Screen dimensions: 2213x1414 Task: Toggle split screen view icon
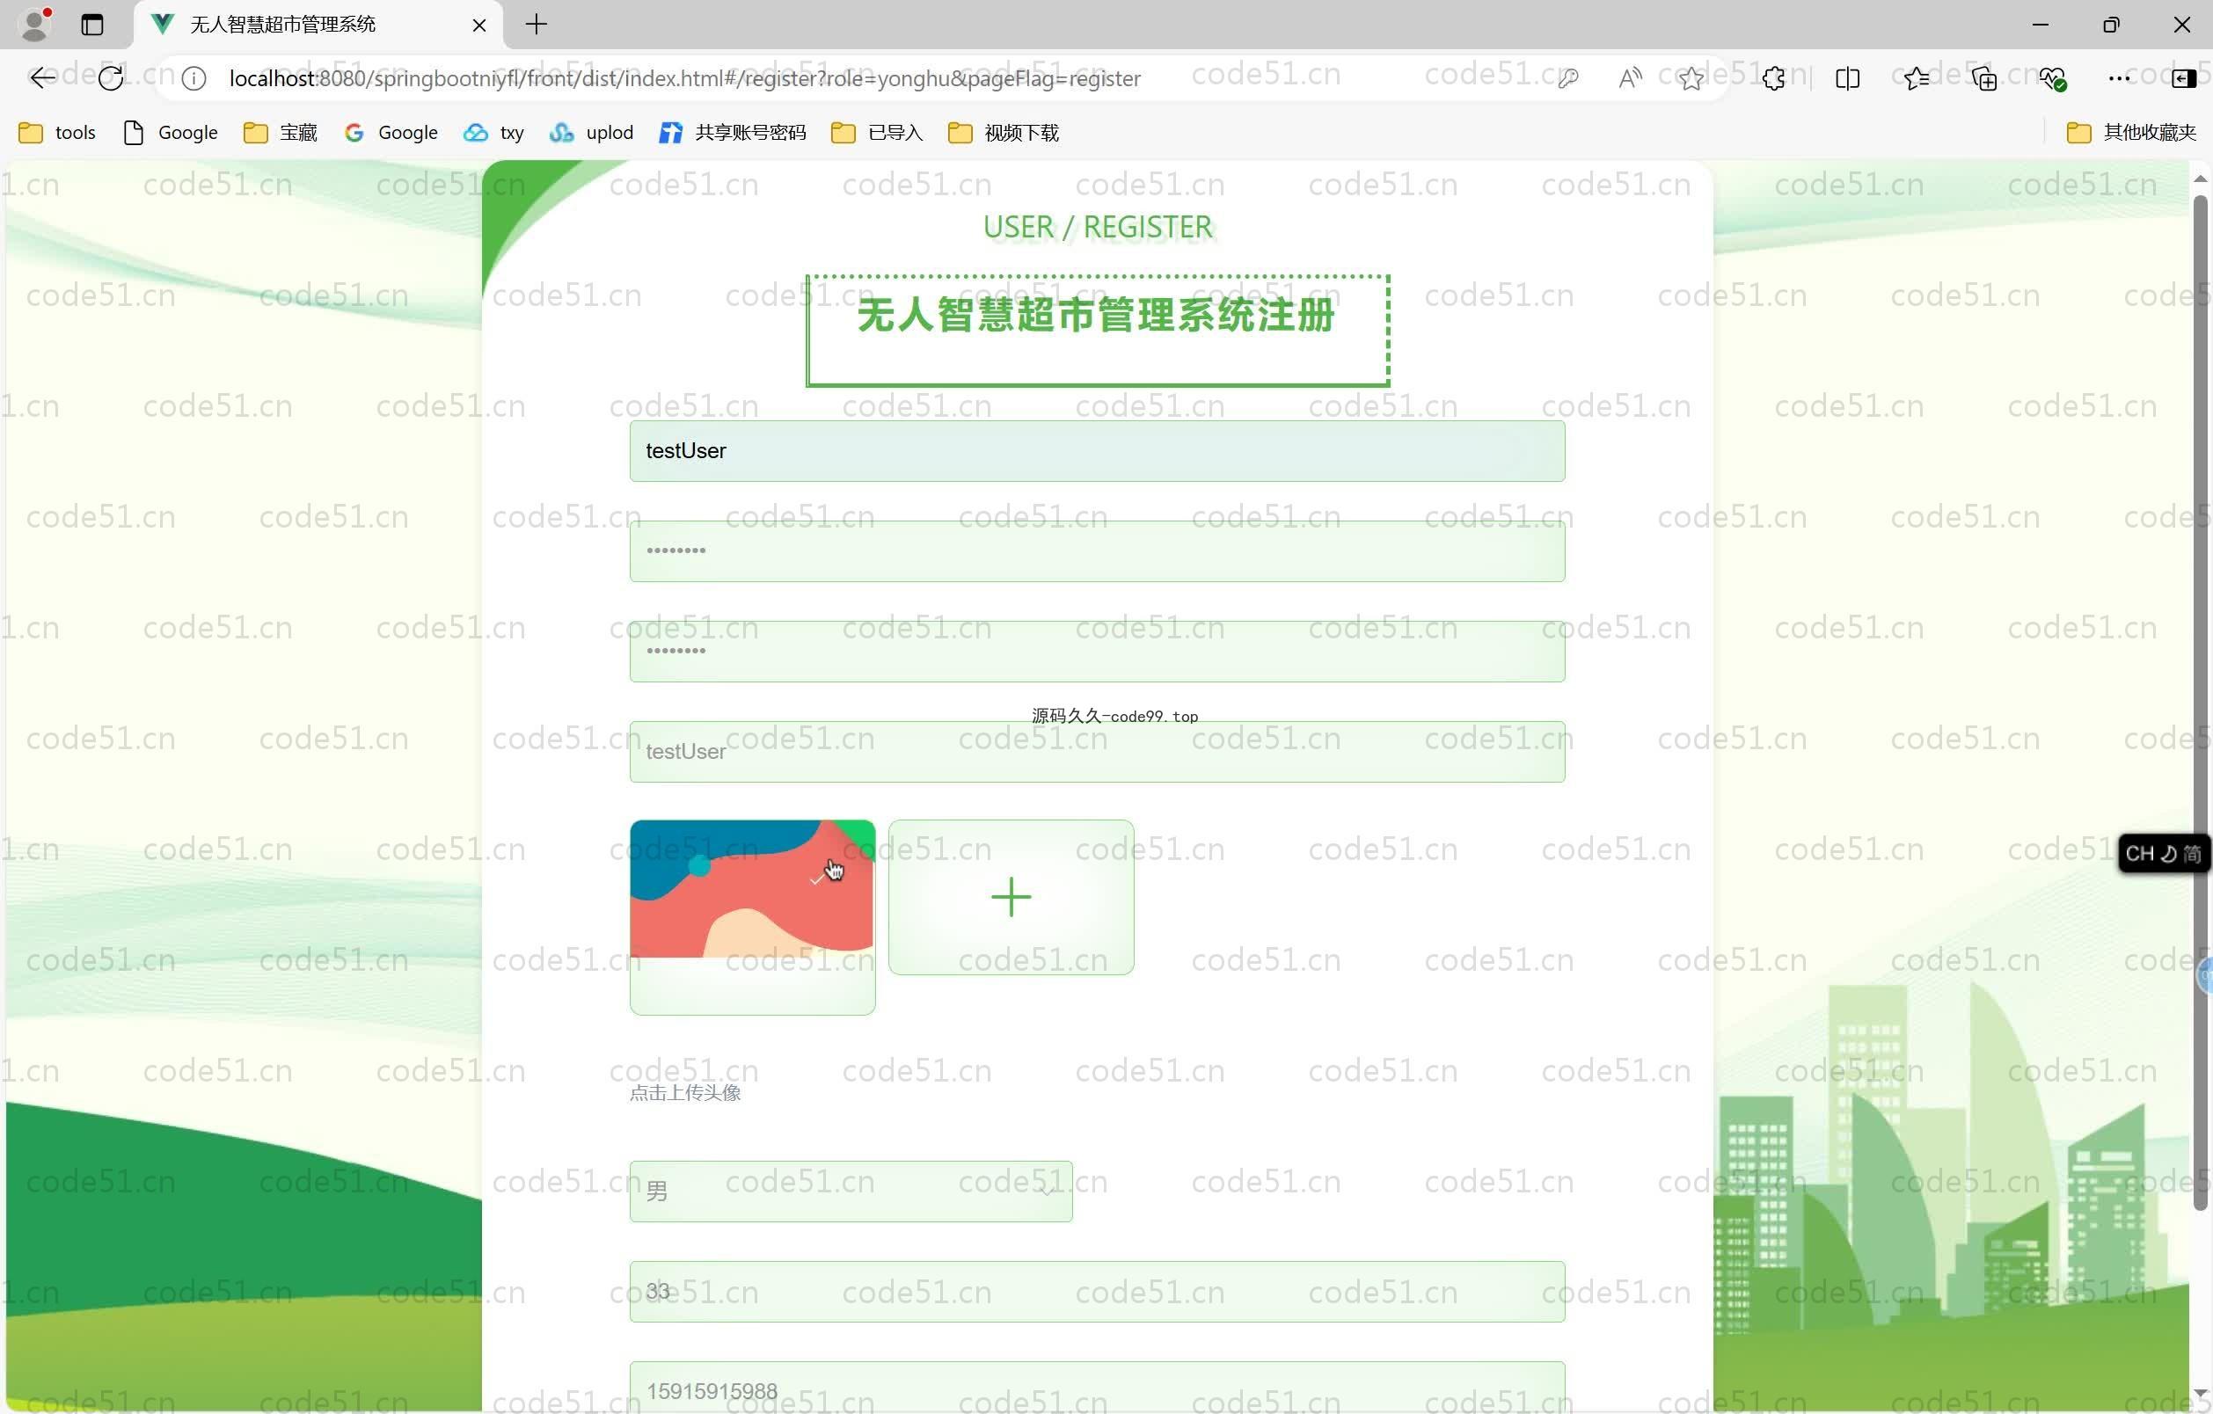click(1847, 79)
